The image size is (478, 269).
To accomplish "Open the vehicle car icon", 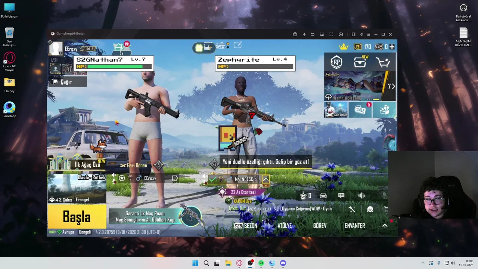I will (x=323, y=195).
